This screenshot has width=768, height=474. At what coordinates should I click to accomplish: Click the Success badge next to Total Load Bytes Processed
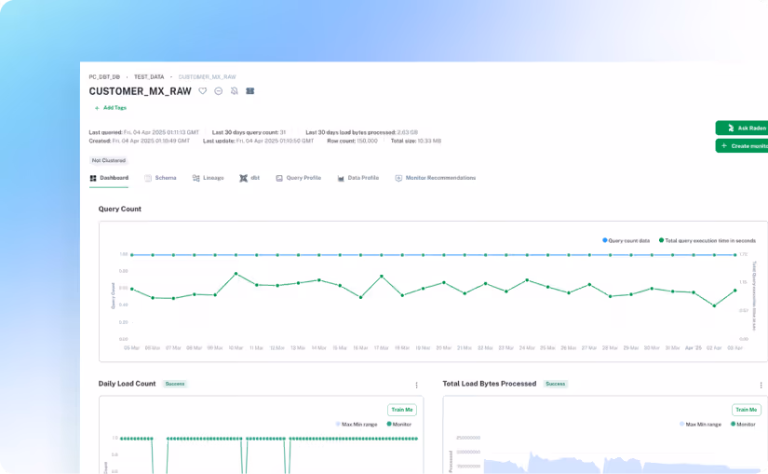point(556,384)
